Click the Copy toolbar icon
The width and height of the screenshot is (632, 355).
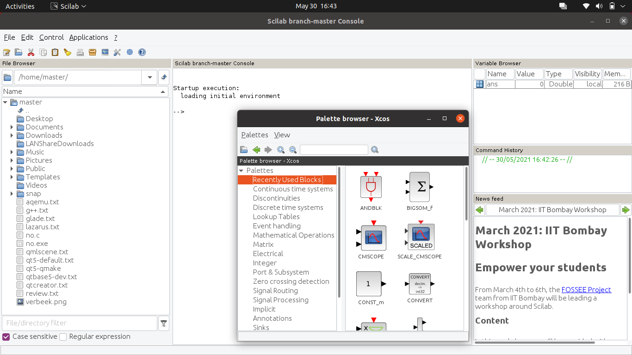pyautogui.click(x=43, y=52)
